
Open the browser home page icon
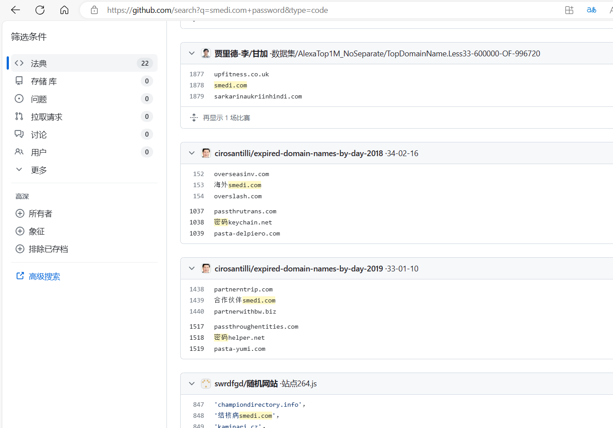[x=64, y=10]
